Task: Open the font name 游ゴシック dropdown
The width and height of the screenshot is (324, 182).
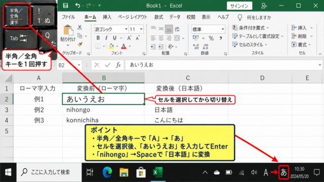Action: [126, 29]
